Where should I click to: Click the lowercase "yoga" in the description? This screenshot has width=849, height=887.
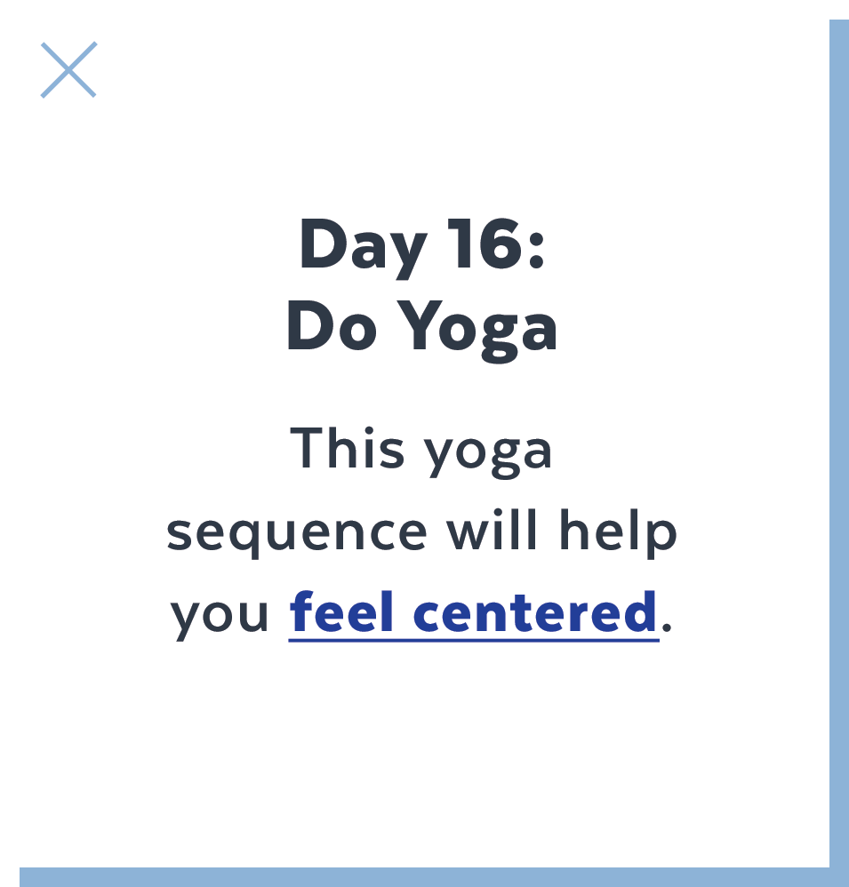[488, 455]
